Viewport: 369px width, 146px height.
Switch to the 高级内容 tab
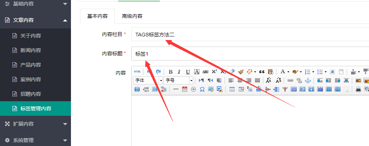tap(132, 16)
